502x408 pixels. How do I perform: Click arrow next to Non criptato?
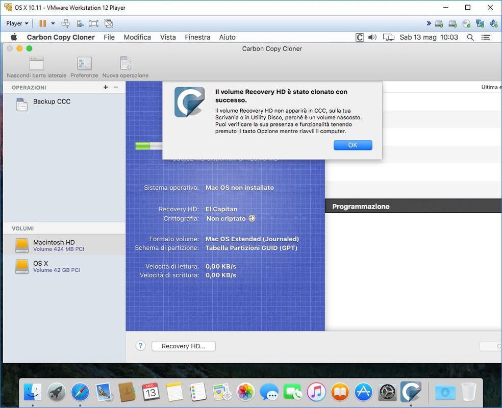pos(252,218)
